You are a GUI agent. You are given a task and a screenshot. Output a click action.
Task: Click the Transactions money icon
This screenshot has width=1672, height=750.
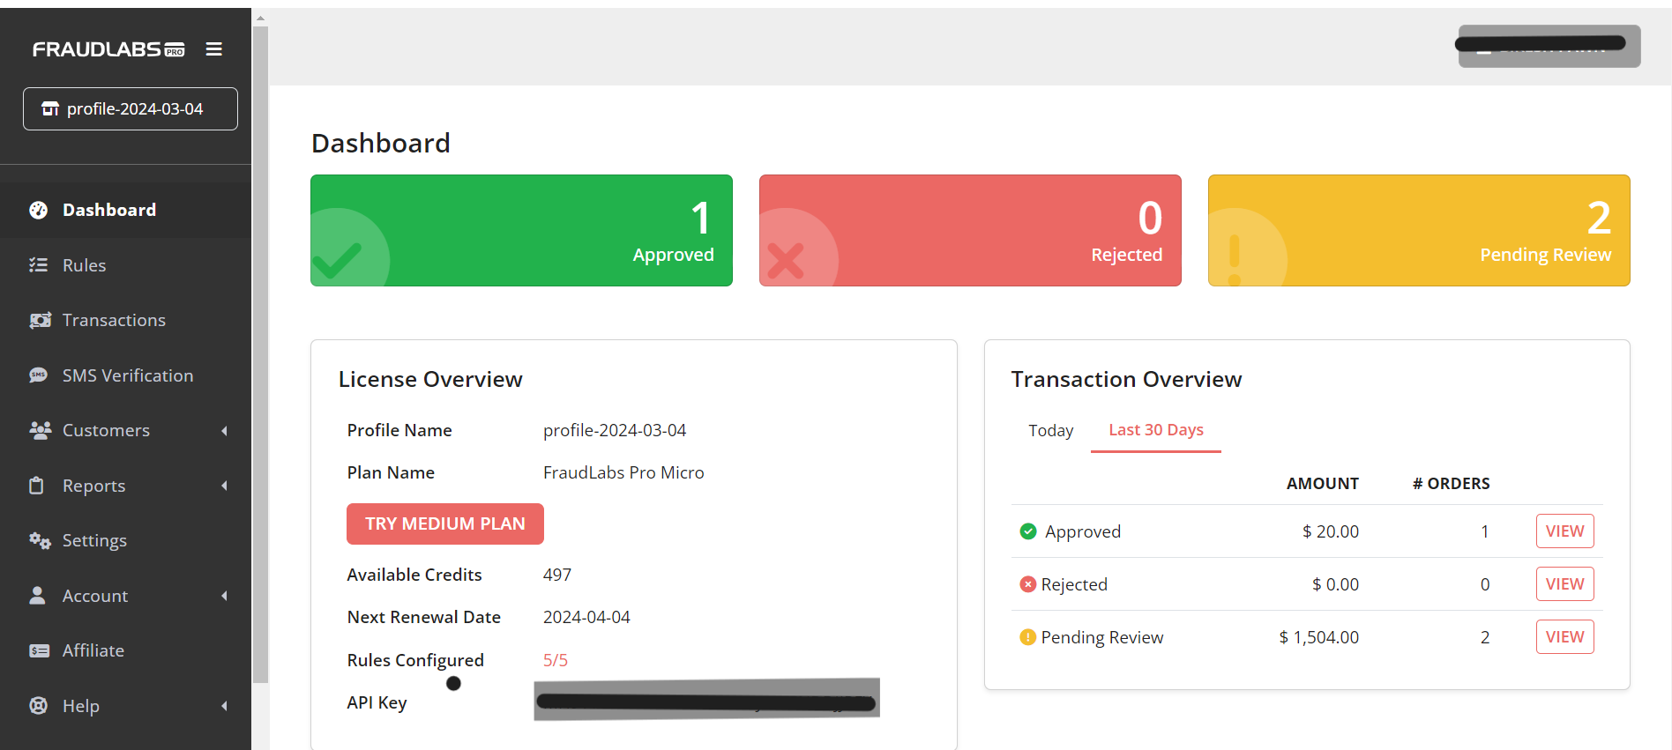coord(40,320)
